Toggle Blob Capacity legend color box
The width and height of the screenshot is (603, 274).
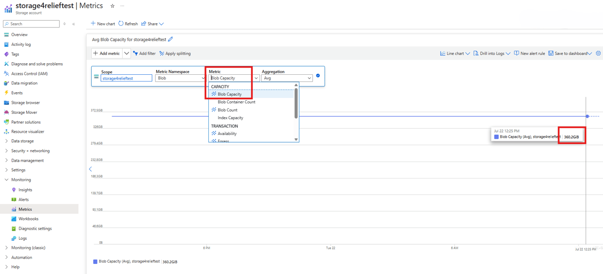tap(95, 262)
